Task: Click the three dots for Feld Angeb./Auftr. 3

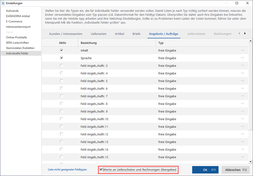Action: [x=242, y=66]
